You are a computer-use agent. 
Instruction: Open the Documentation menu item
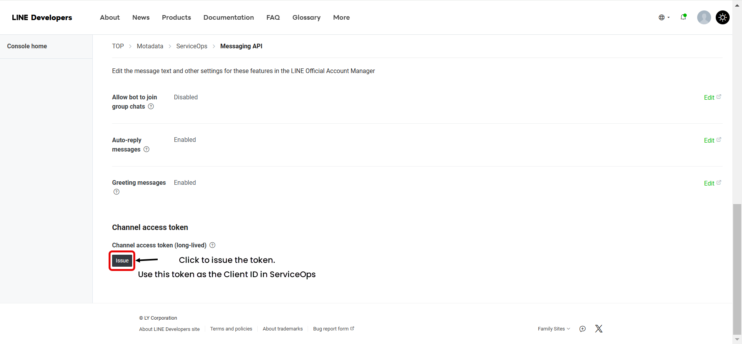pyautogui.click(x=228, y=17)
